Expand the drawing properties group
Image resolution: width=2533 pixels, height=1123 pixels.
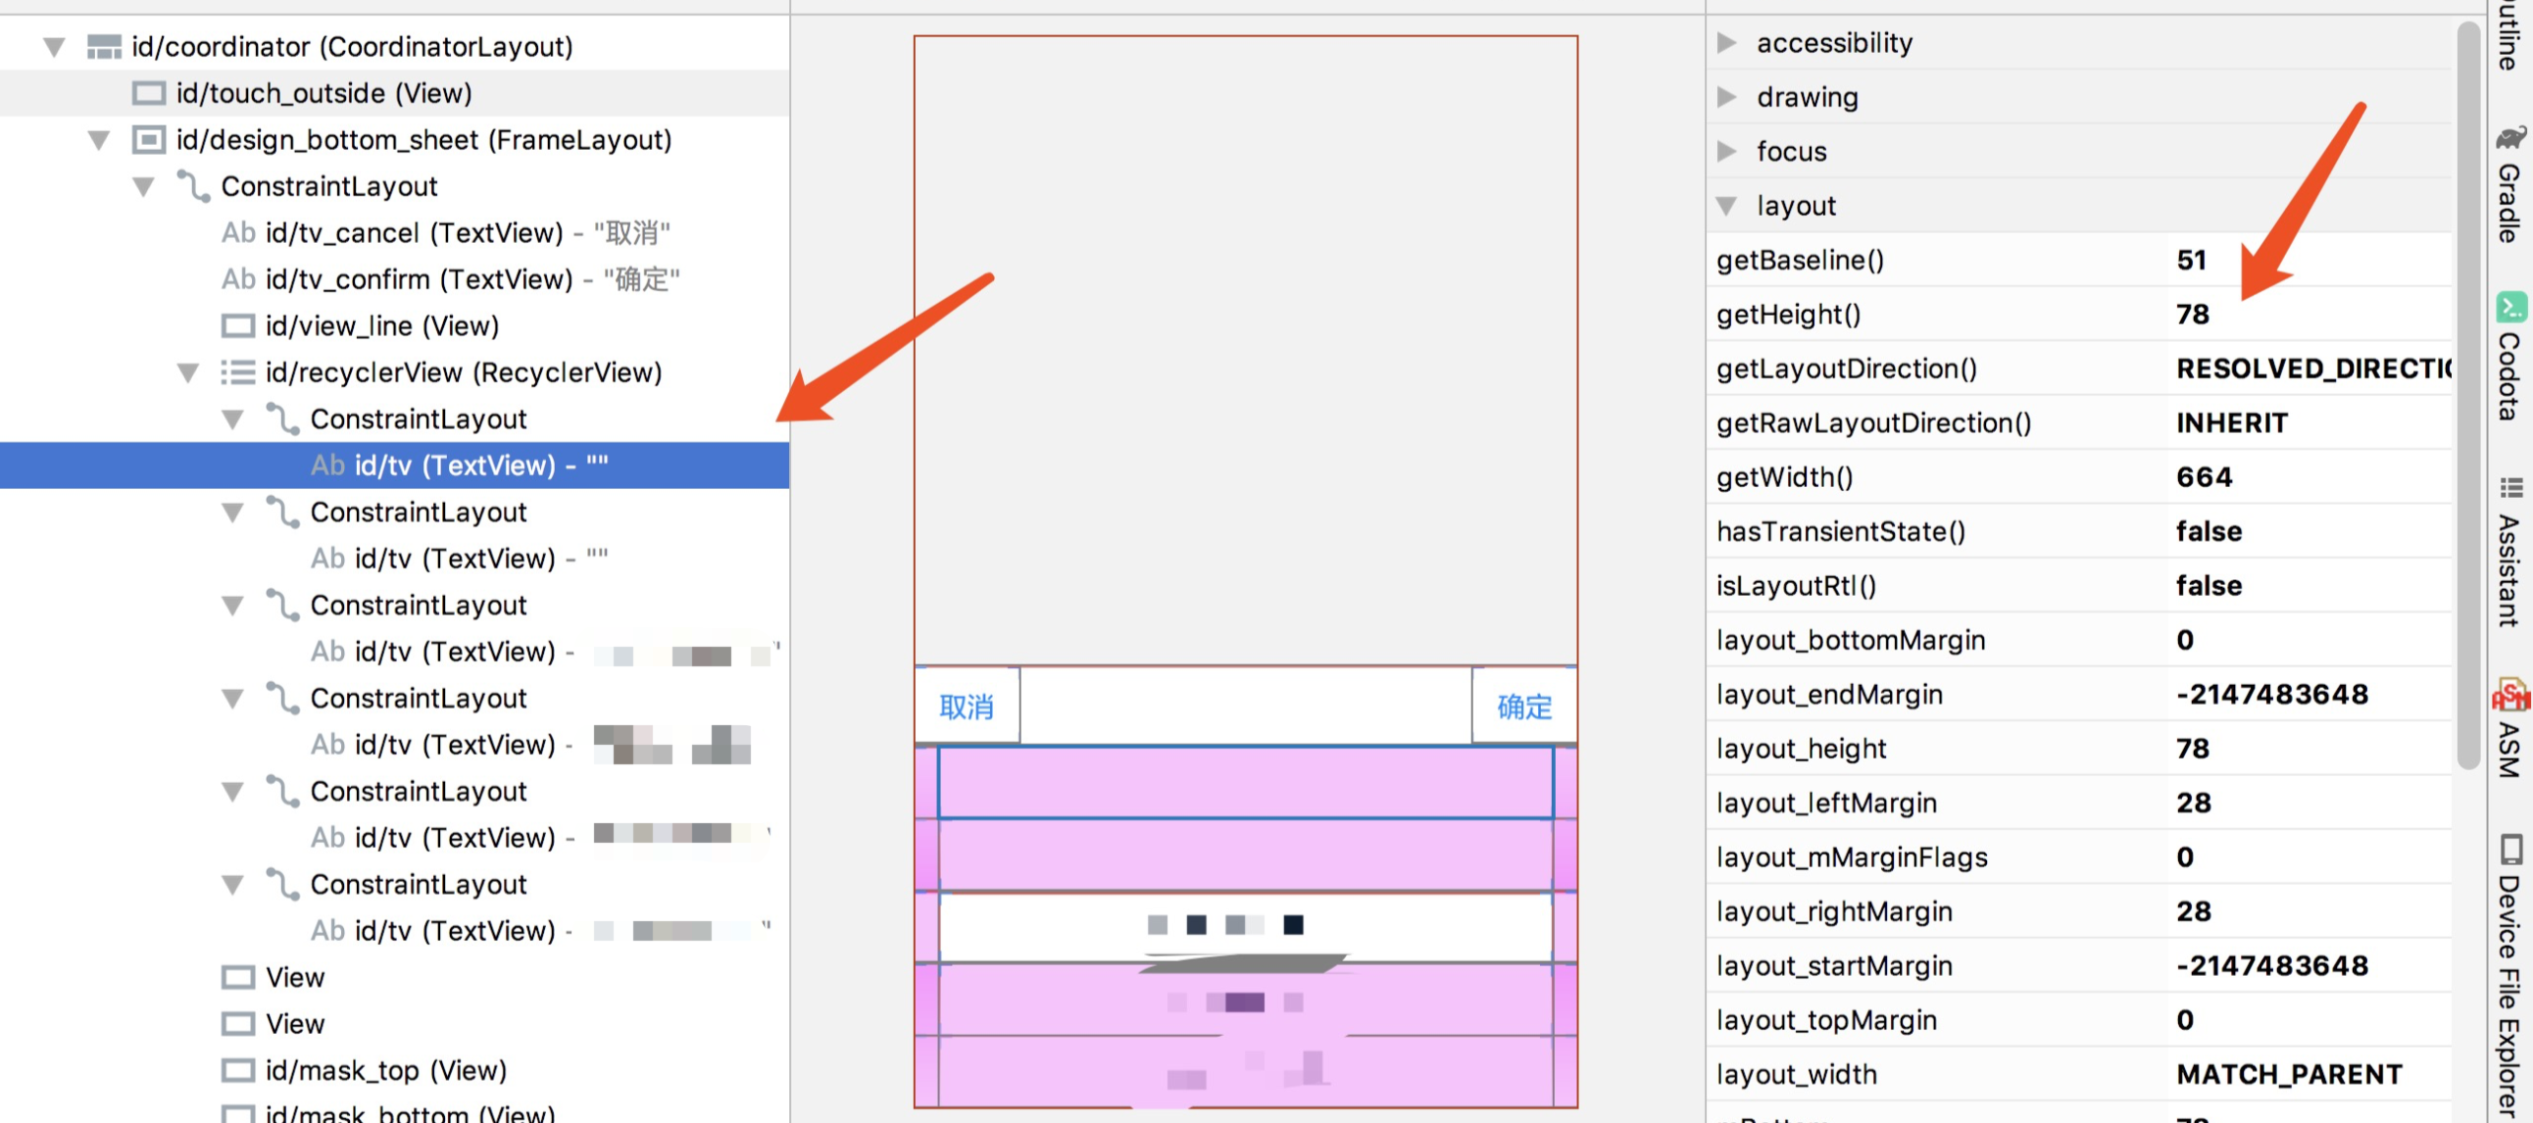(1725, 97)
